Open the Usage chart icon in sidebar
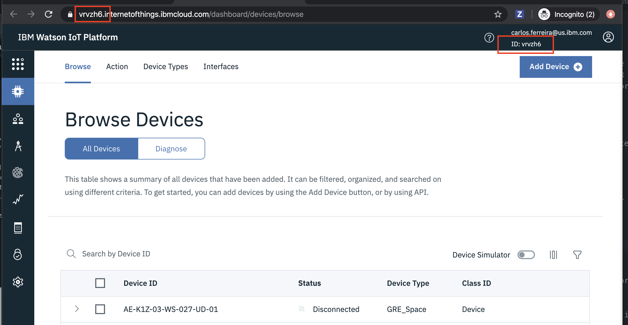Viewport: 628px width, 325px height. [18, 199]
